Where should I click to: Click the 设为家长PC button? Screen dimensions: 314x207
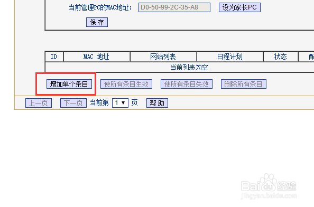[239, 7]
